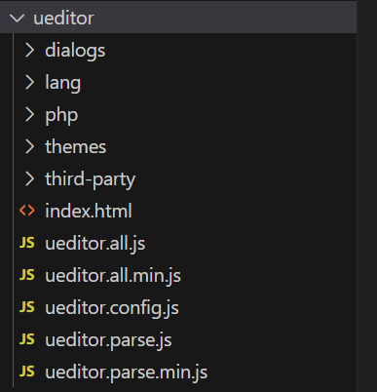
Task: Open the ueditor.parse.min.js file
Action: [x=127, y=372]
